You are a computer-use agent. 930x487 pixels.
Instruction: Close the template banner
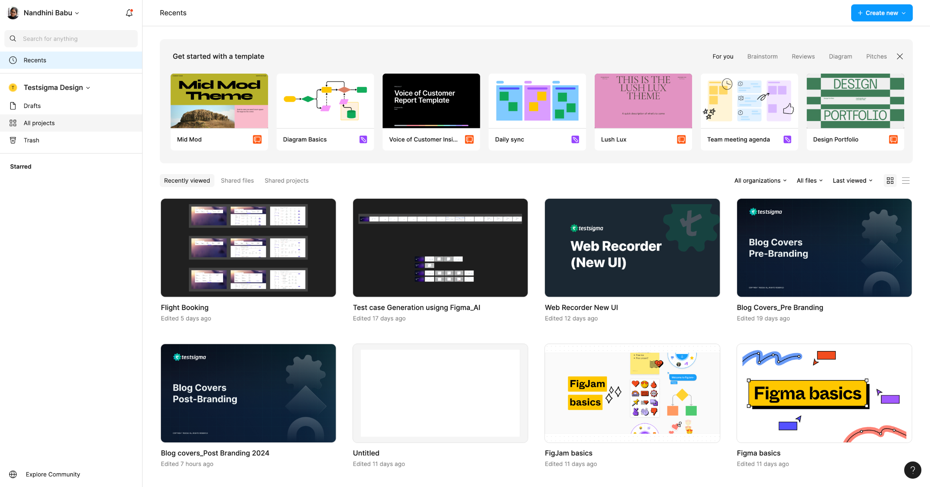coord(899,56)
